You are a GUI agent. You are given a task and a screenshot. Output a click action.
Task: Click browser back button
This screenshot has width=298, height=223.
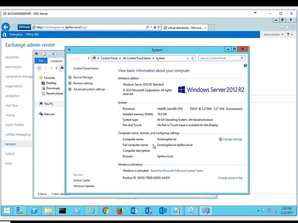point(6,27)
